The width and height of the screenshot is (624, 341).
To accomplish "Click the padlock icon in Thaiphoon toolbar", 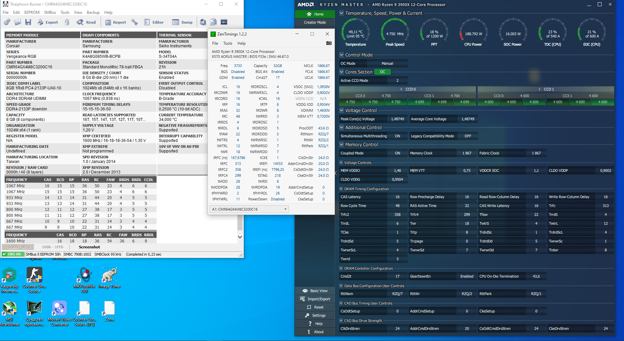I will pos(67,22).
